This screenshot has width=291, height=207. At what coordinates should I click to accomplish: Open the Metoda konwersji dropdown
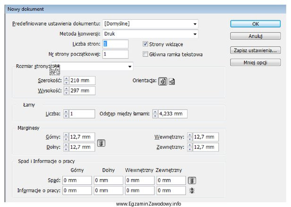coord(150,34)
